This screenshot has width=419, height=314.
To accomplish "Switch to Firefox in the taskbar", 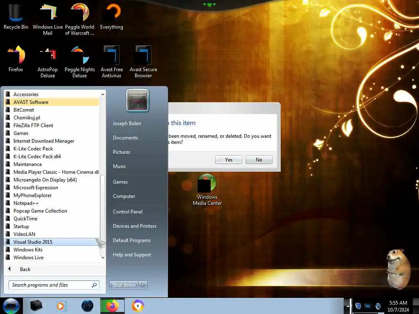I will [x=113, y=306].
